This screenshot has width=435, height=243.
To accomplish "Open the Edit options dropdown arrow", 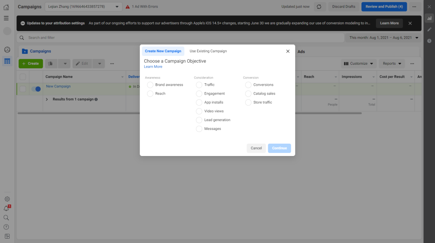I will pos(99,64).
